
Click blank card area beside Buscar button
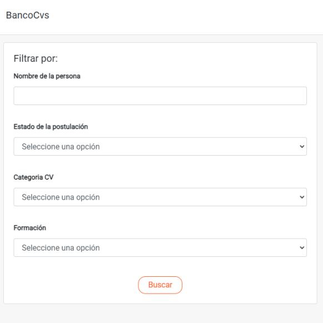247,285
